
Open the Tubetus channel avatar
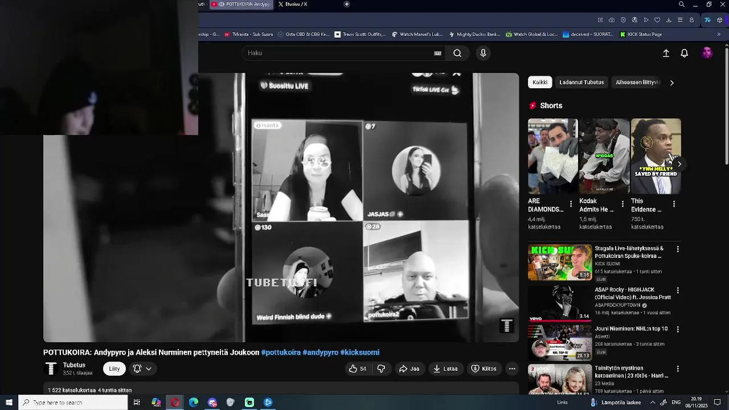point(51,368)
